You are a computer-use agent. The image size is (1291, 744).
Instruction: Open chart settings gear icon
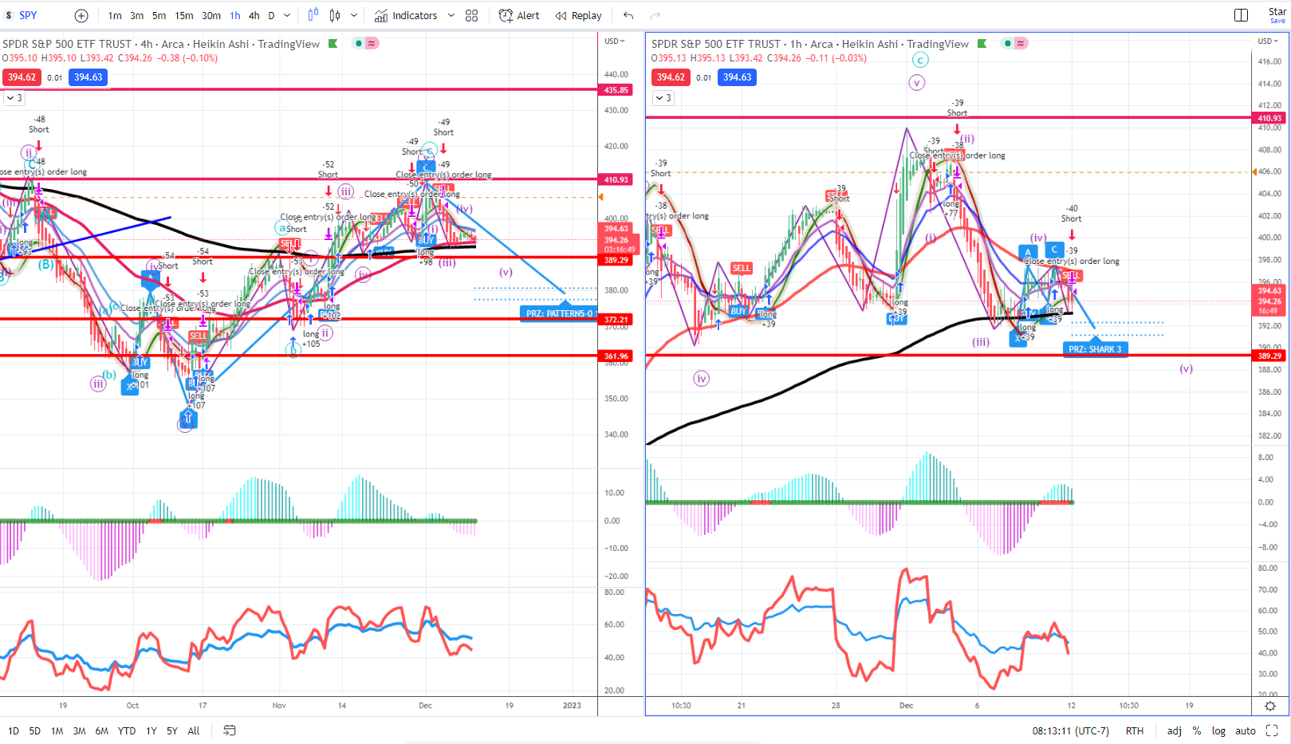click(x=1270, y=706)
